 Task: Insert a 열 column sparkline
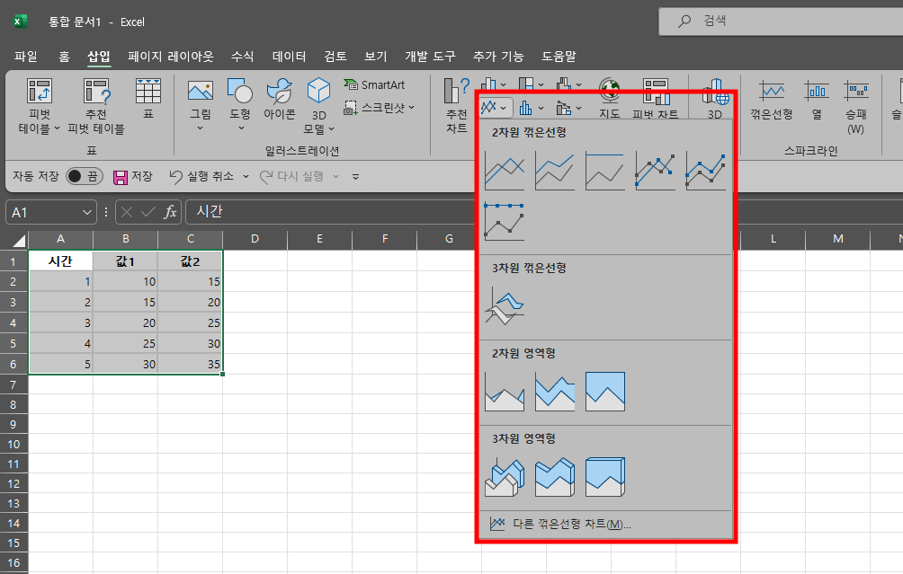click(817, 99)
